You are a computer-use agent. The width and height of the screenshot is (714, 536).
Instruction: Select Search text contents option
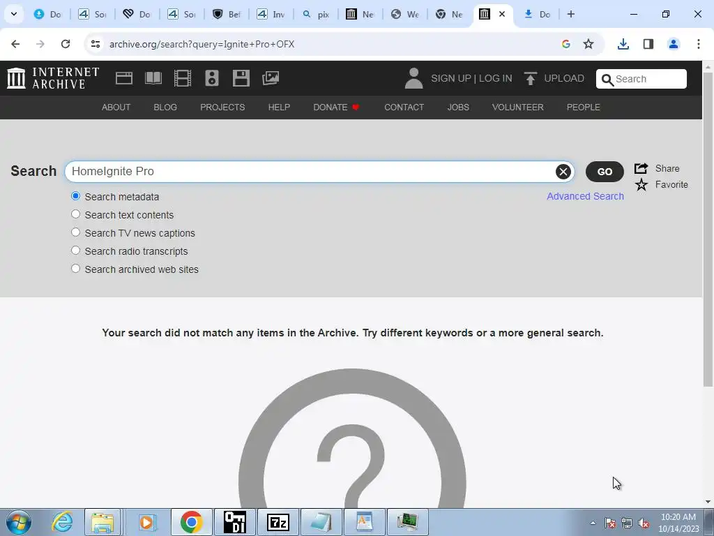click(x=75, y=214)
